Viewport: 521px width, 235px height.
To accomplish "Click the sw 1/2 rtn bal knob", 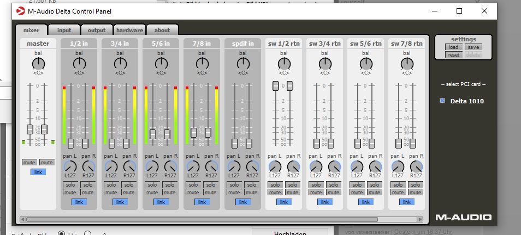I will 284,64.
